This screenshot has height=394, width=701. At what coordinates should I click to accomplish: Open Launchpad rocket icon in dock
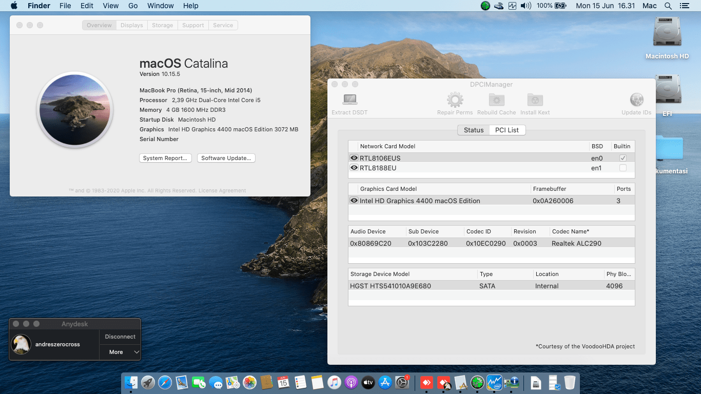(148, 382)
